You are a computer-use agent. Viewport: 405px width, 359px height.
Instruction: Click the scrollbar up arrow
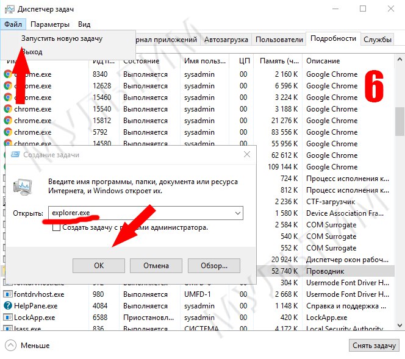(x=400, y=60)
